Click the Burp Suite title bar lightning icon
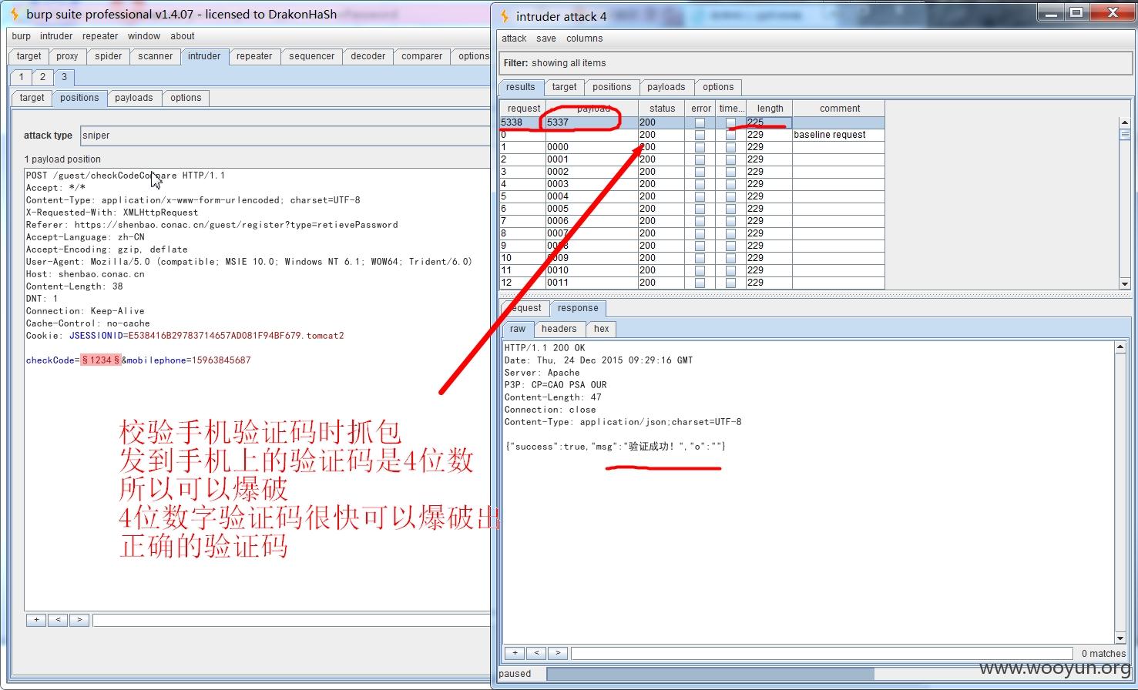 (x=14, y=14)
